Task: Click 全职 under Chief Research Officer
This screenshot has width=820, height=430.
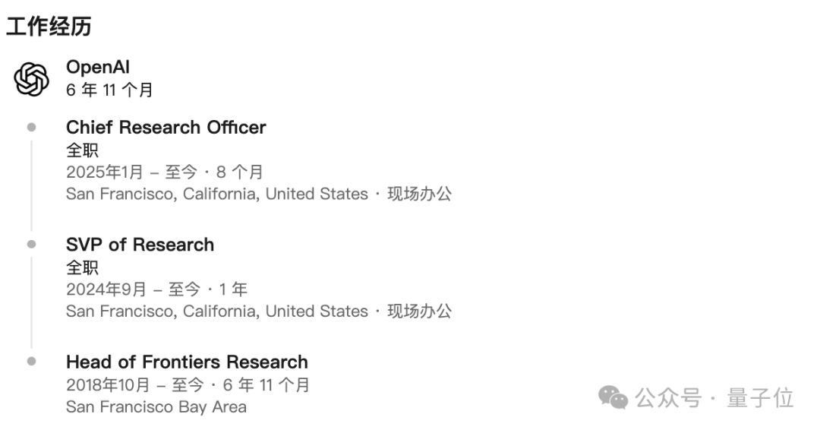Action: 82,150
